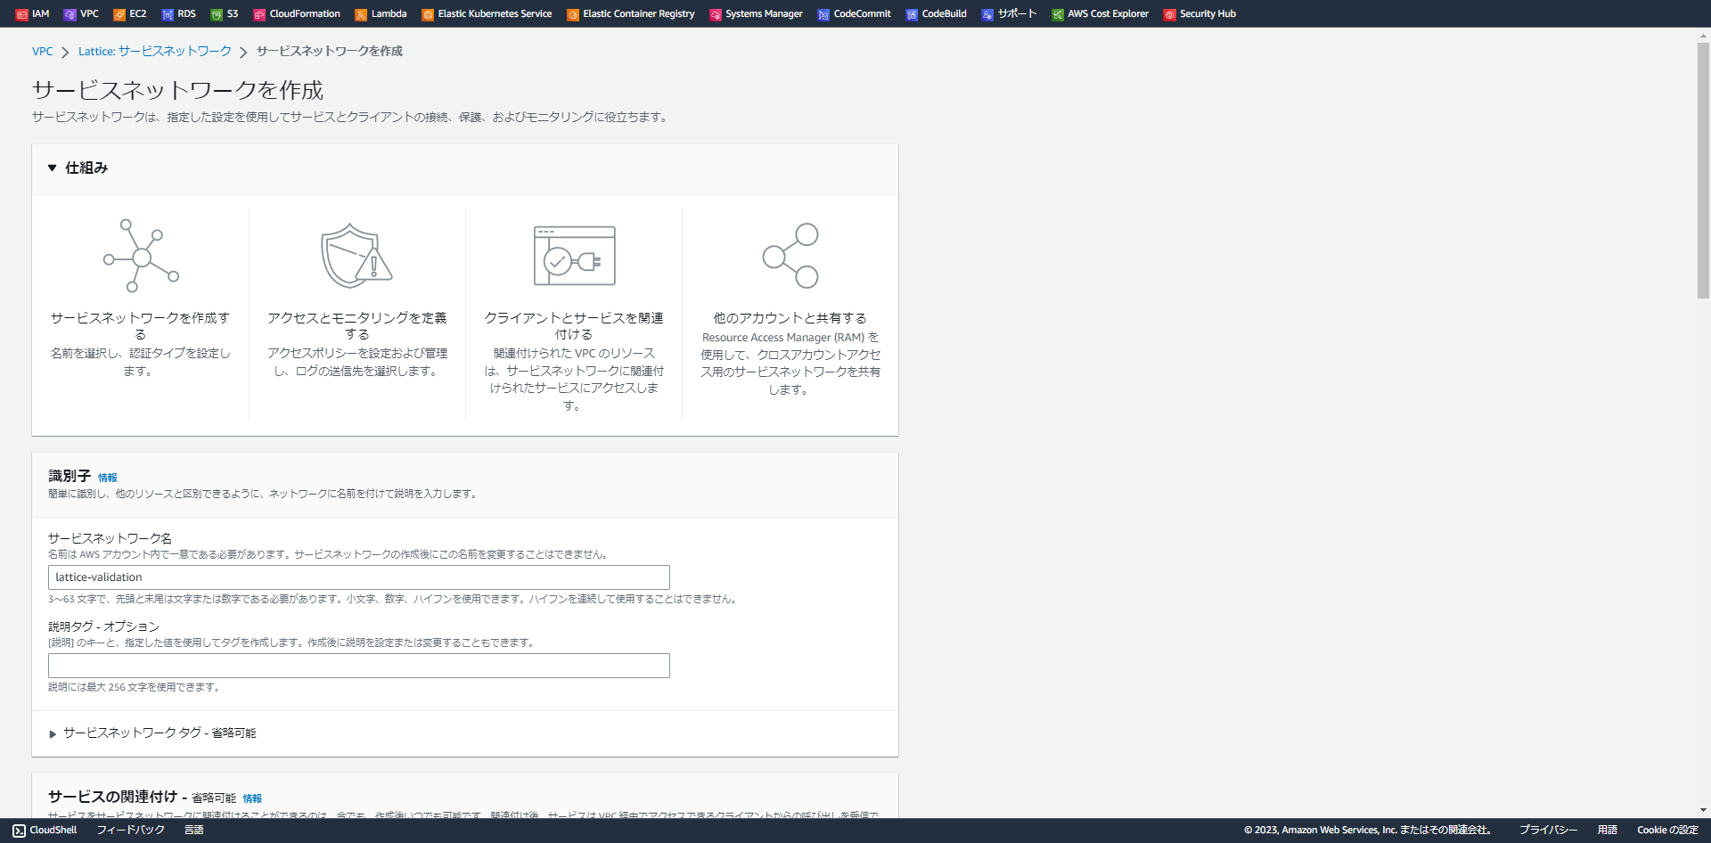The width and height of the screenshot is (1711, 843).
Task: Open the VPC shortcut icon in top bar
Action: point(70,14)
